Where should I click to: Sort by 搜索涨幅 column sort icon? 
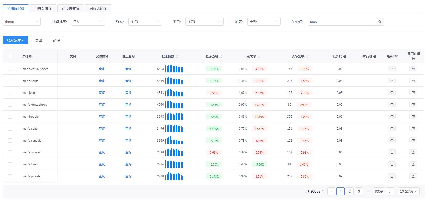[221, 56]
